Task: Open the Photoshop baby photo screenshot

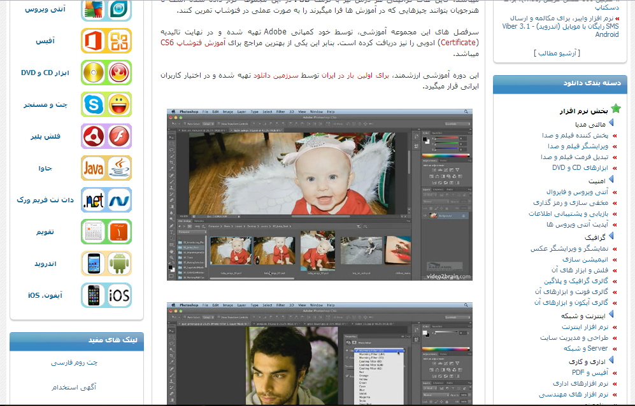Action: click(x=320, y=194)
